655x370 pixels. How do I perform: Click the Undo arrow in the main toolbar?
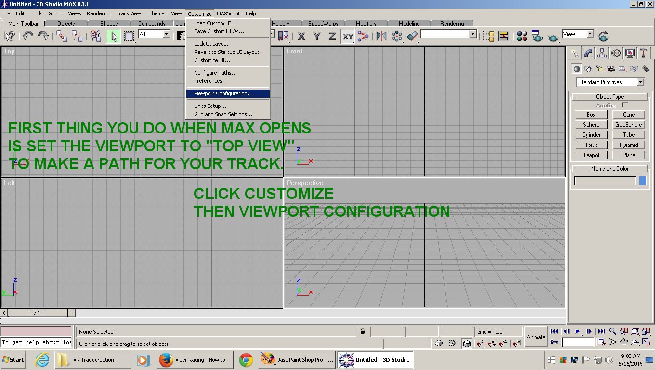point(28,36)
